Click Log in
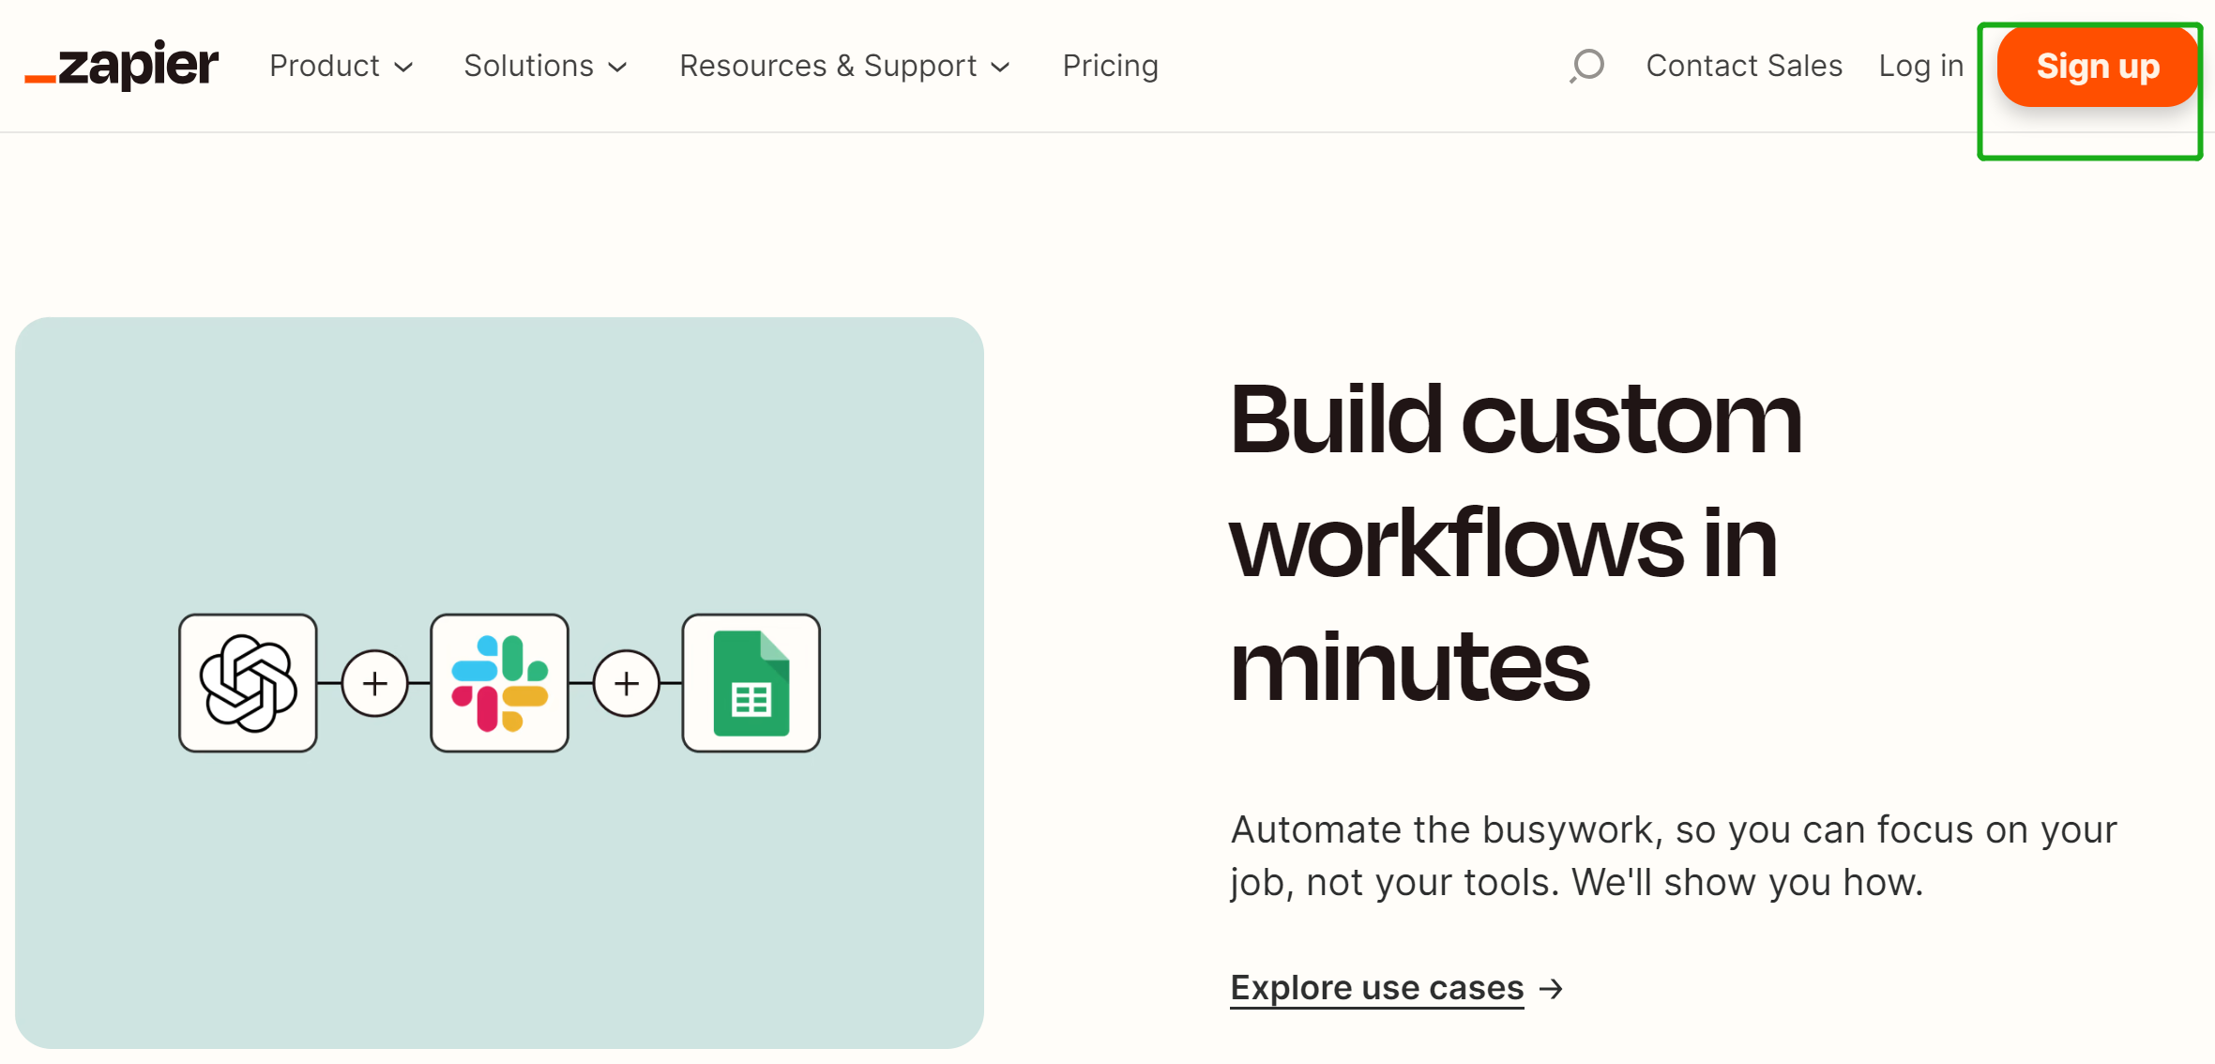The image size is (2215, 1064). coord(1920,66)
